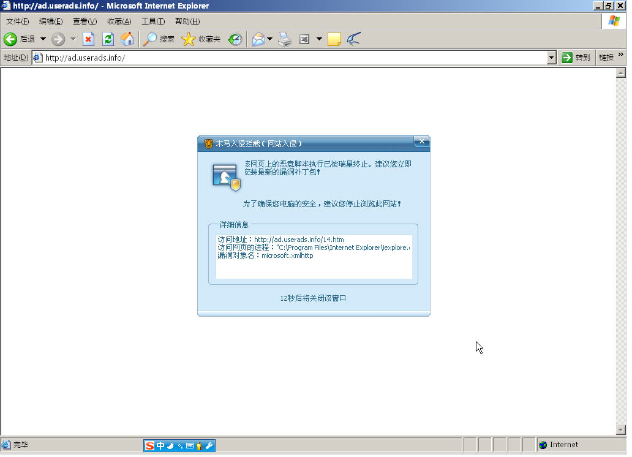Click the 链接 Links toolbar label
632x457 pixels.
606,58
